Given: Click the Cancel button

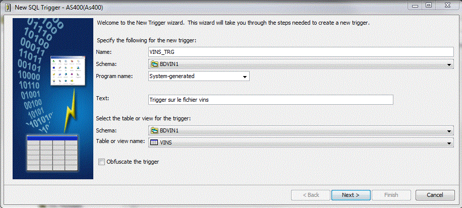Looking at the screenshot, I should tap(435, 195).
